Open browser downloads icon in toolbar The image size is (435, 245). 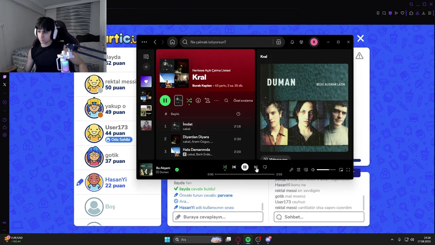click(423, 13)
